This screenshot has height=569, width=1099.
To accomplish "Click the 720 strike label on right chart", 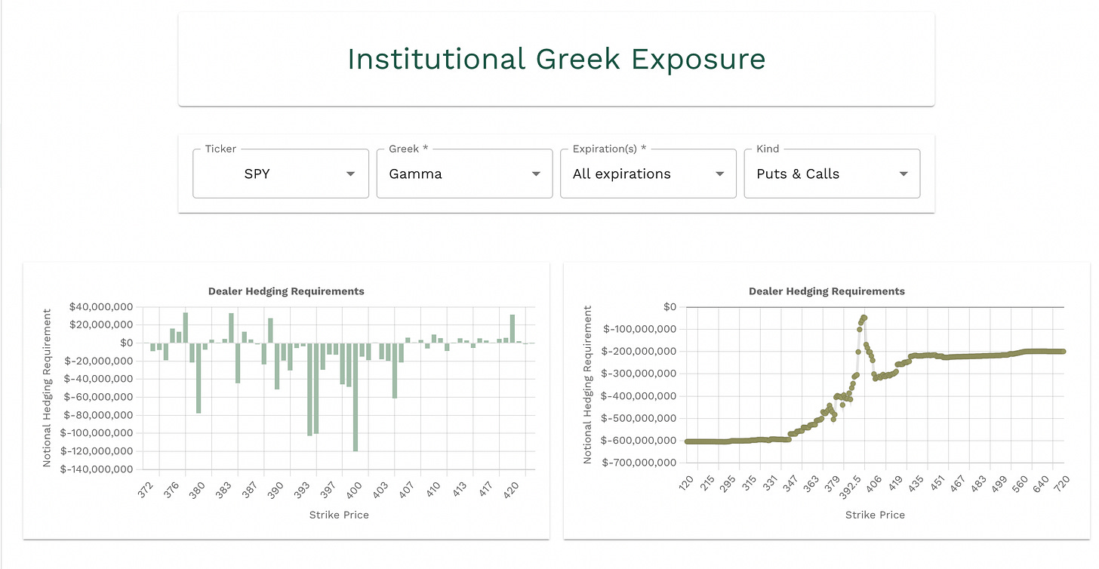I will [1063, 484].
